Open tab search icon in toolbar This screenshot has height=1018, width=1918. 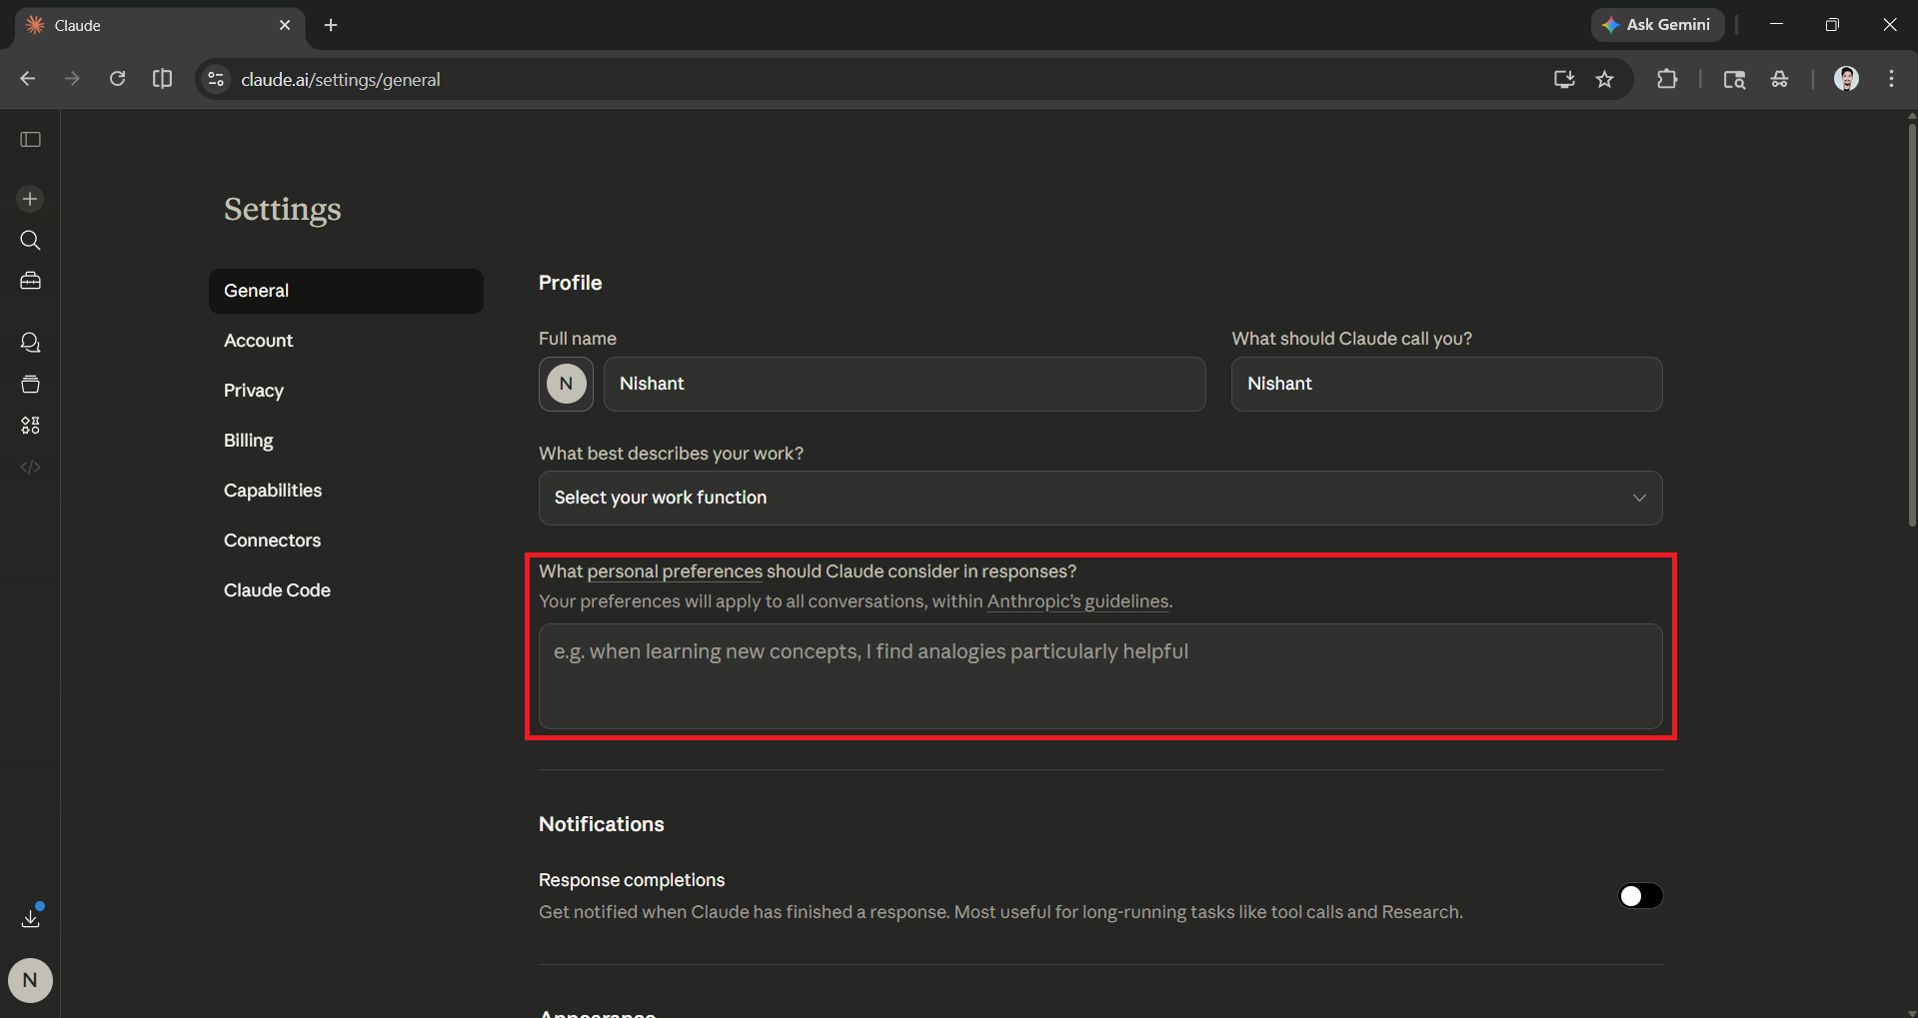pos(1734,79)
